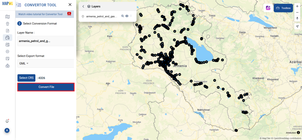This screenshot has height=140, width=302.
Task: Click the Select CRS button
Action: (x=27, y=78)
